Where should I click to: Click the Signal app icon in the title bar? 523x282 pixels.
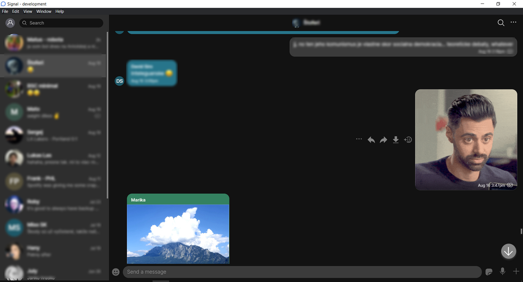[x=4, y=4]
